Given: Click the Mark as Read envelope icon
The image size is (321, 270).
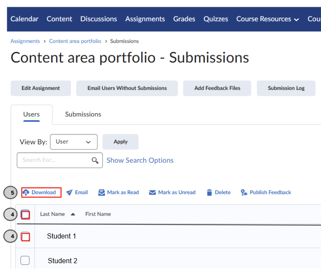Looking at the screenshot, I should pyautogui.click(x=102, y=192).
